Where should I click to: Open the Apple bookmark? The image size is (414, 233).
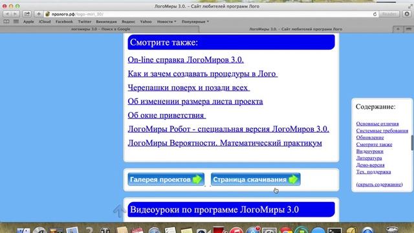(x=28, y=21)
